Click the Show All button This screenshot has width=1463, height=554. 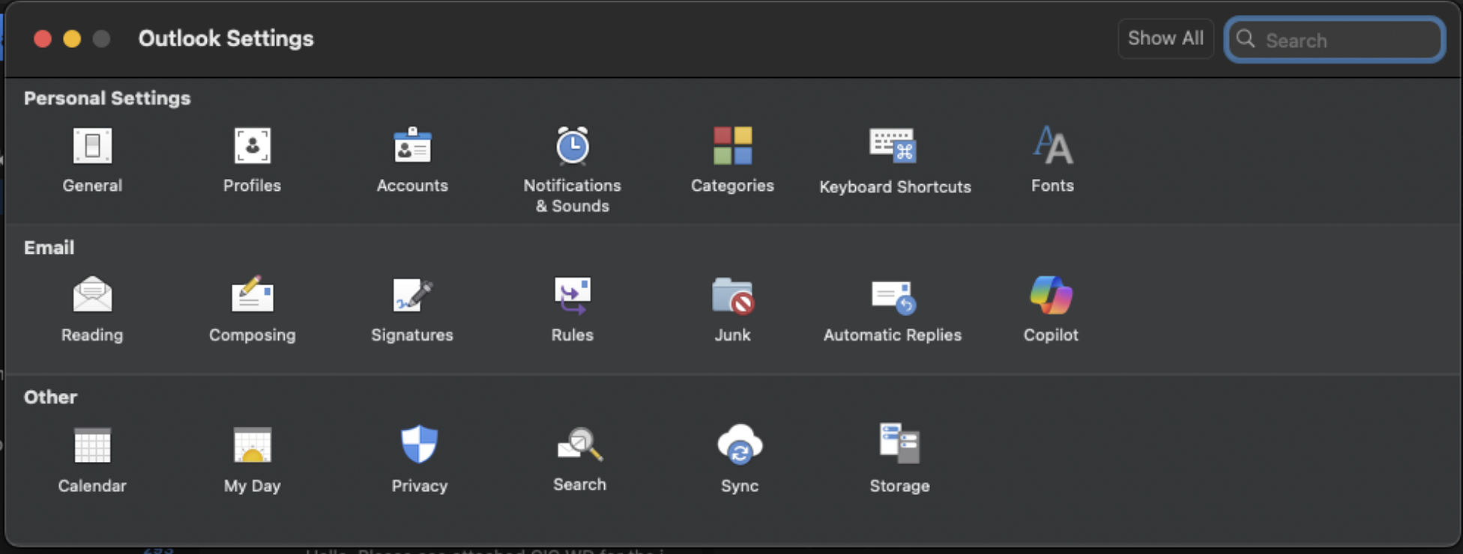click(1165, 38)
